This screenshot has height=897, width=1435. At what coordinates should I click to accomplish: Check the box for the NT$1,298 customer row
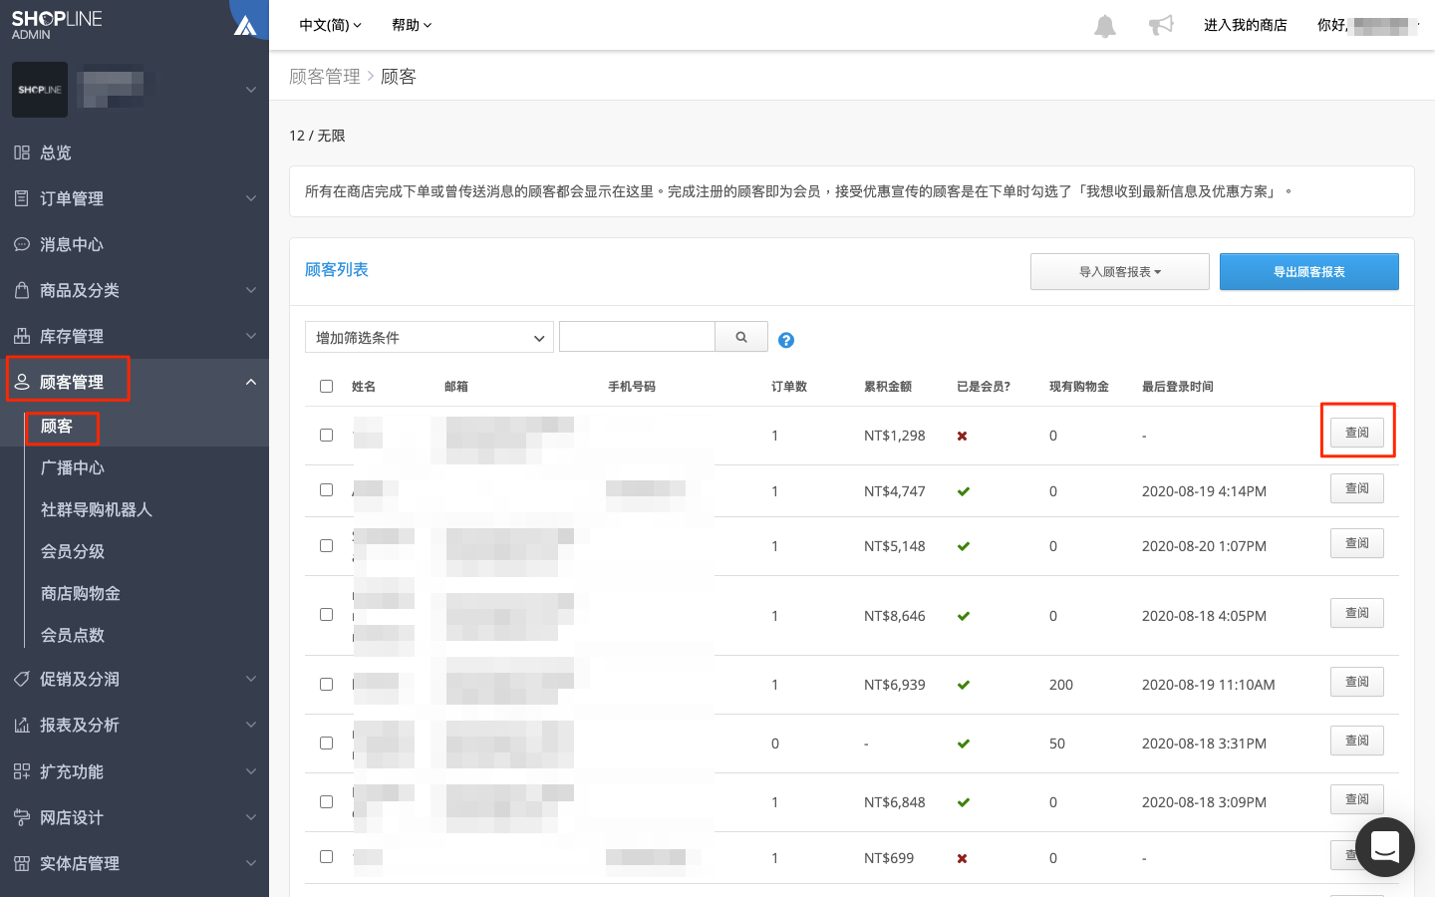point(326,435)
